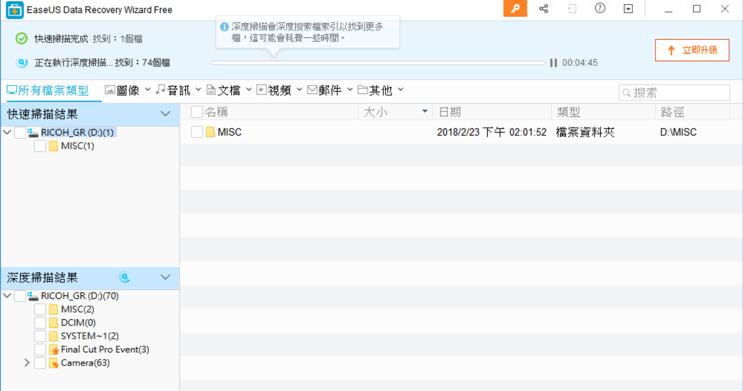Click the D:\MISC path cell
Image resolution: width=743 pixels, height=391 pixels.
point(678,132)
